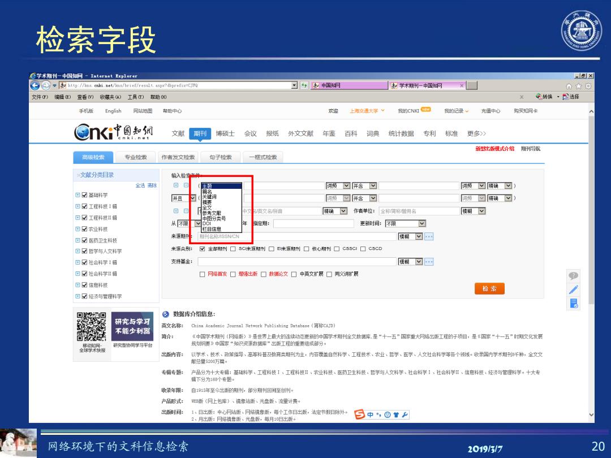Click the 支持基金 browse ellipsis button
This screenshot has width=611, height=458.
coord(429,262)
